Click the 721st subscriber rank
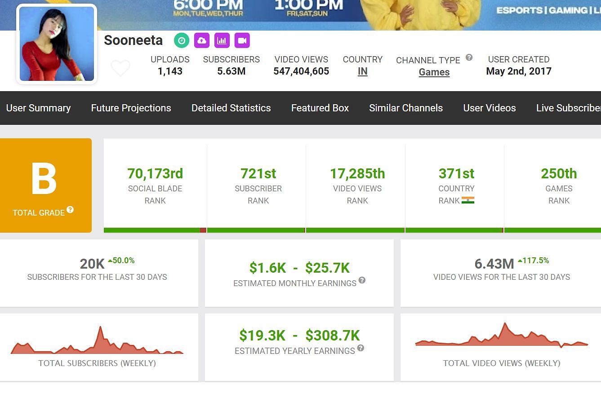The width and height of the screenshot is (601, 393). point(258,174)
